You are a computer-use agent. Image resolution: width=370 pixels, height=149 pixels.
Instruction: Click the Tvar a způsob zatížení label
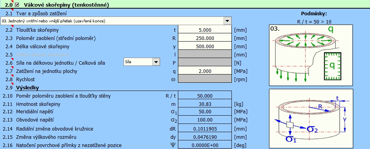tap(41, 13)
